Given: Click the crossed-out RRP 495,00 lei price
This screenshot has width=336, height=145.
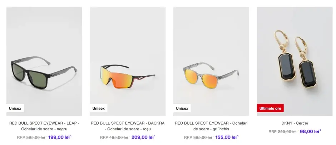Looking at the screenshot, I should pos(114,137).
